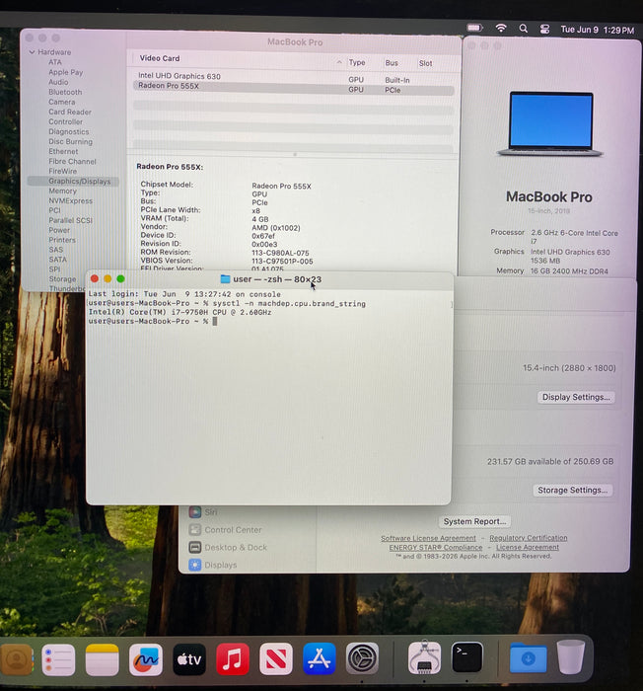
Task: Sort by the Video Card column header
Action: (160, 58)
